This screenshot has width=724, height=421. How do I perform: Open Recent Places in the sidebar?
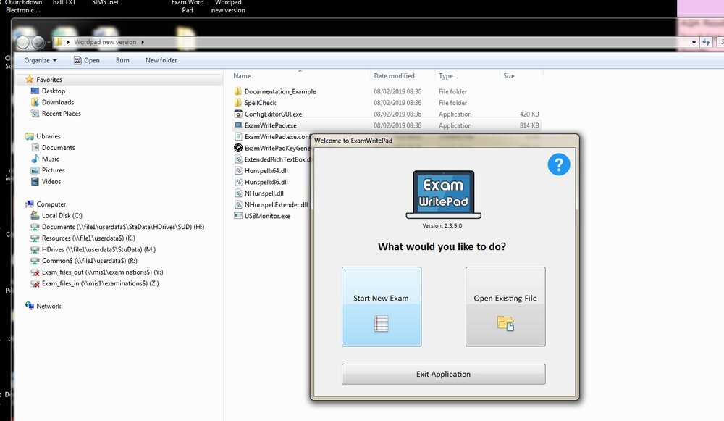click(x=61, y=114)
